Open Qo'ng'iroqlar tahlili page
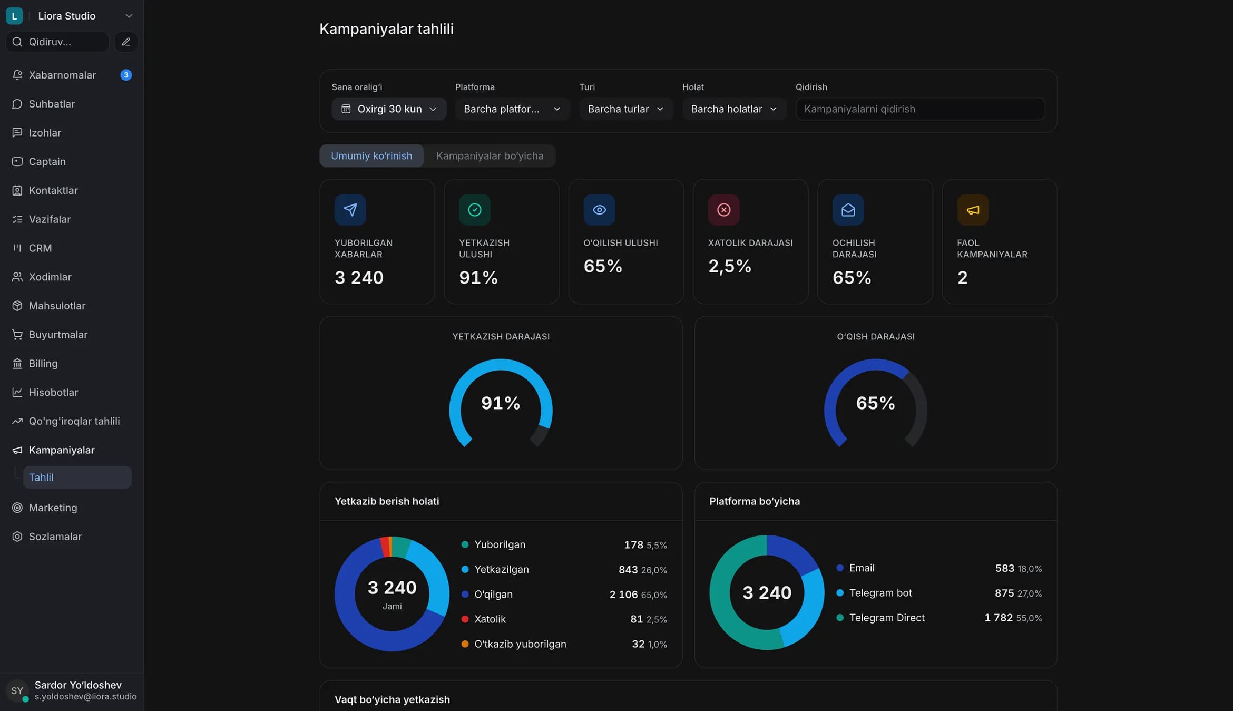 pos(72,421)
